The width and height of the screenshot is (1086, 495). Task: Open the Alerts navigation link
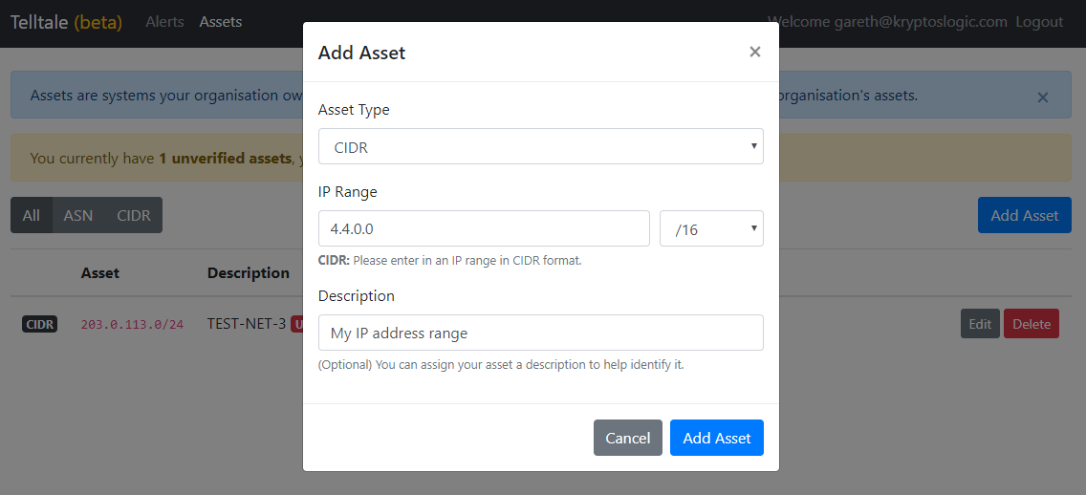164,21
